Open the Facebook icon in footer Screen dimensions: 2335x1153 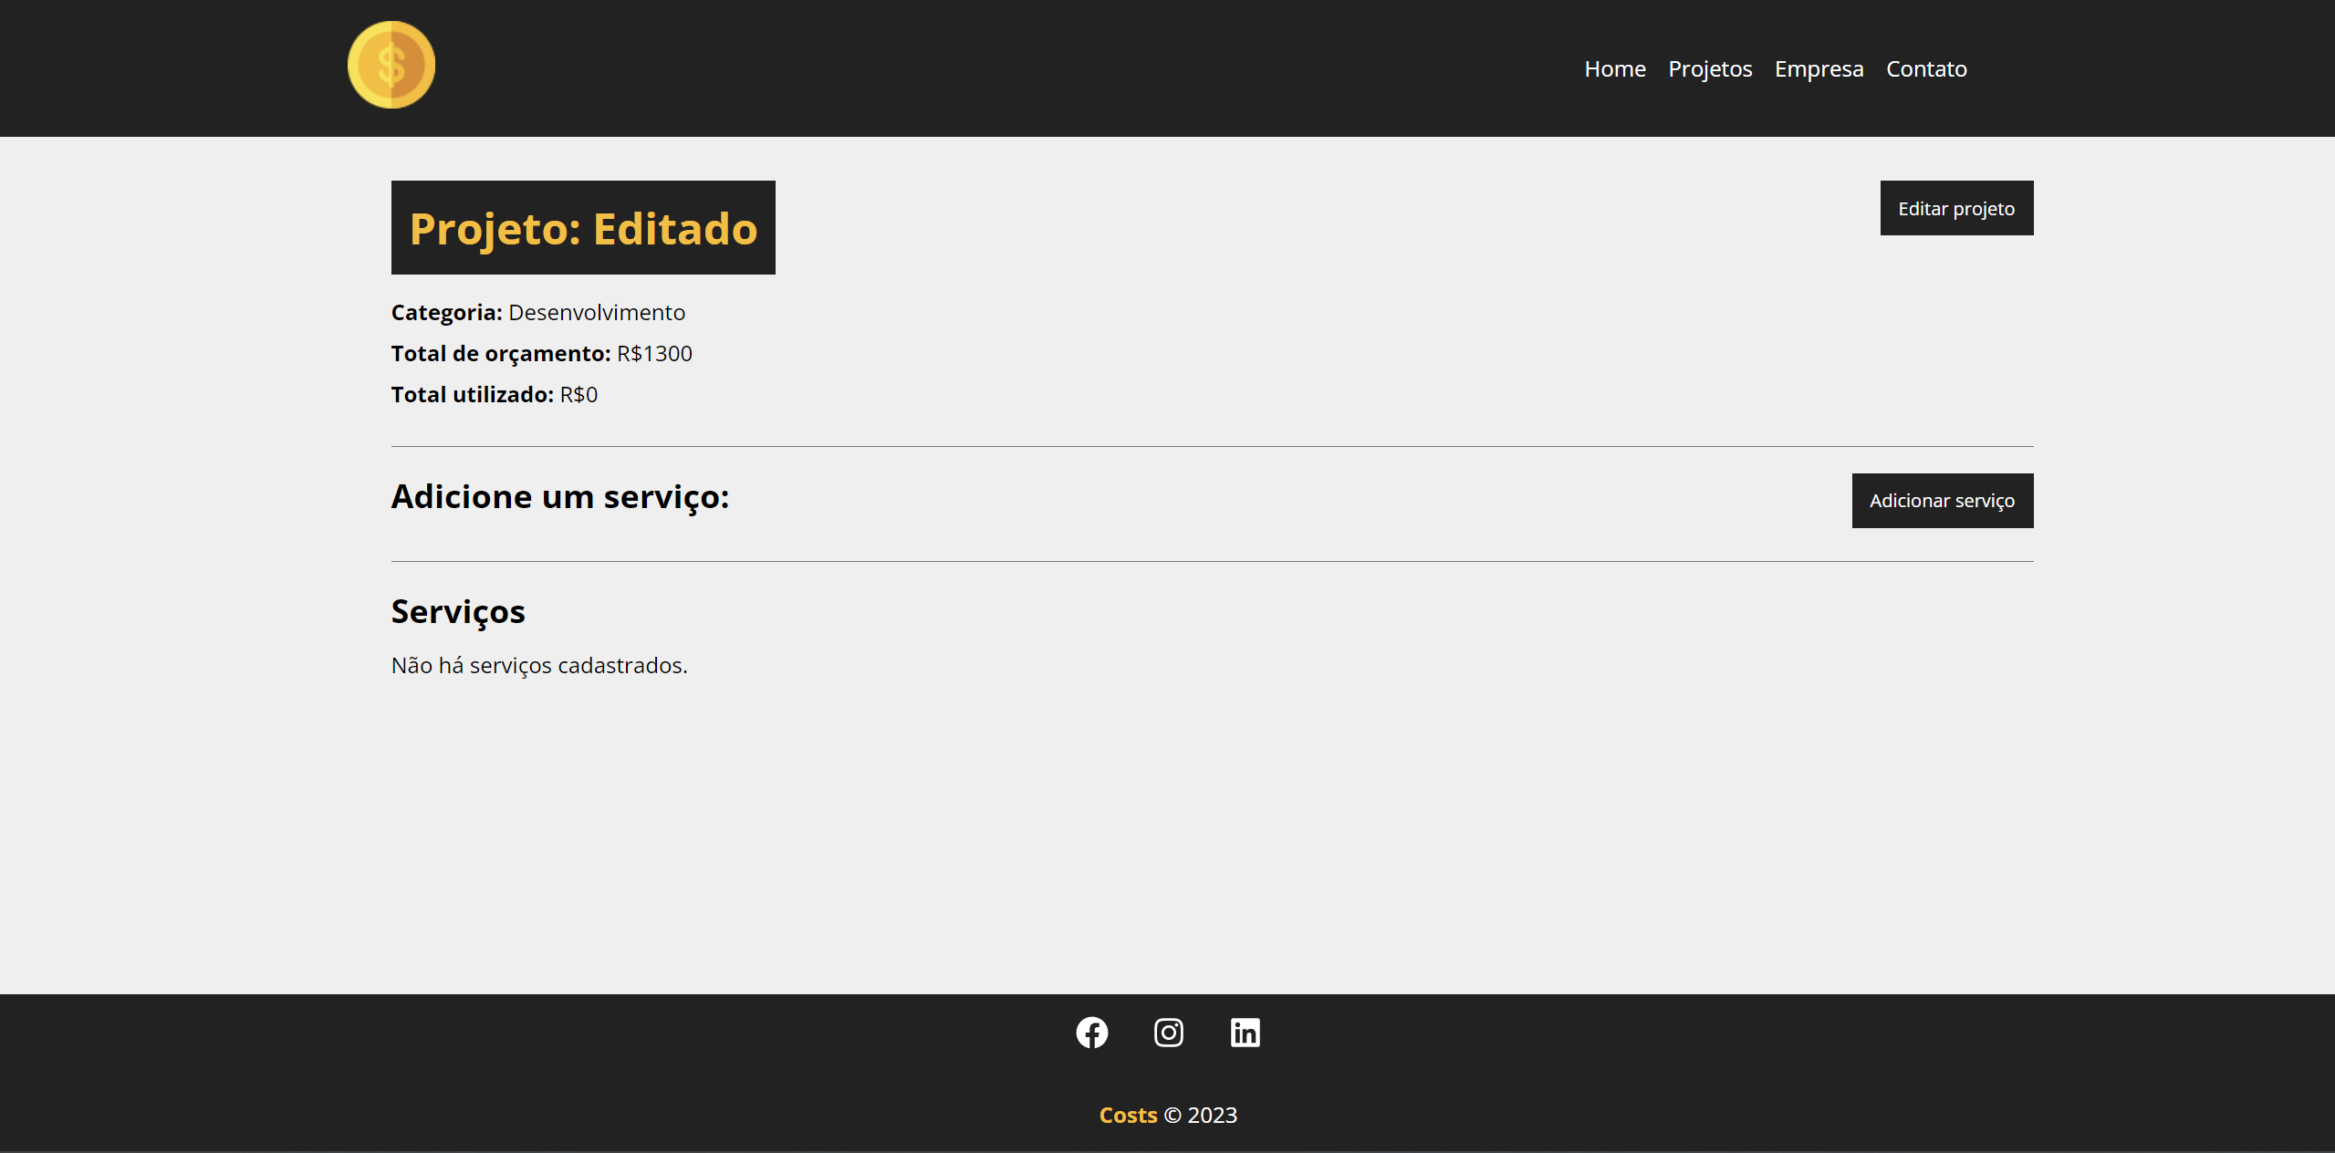click(1091, 1032)
